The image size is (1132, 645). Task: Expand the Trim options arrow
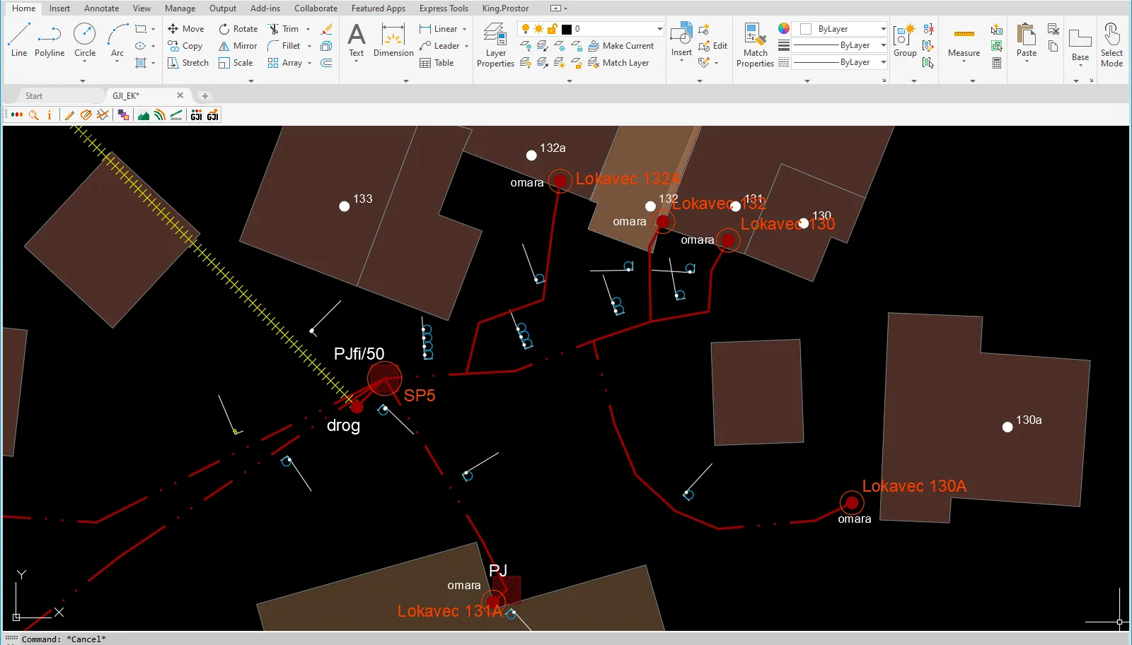(x=308, y=29)
